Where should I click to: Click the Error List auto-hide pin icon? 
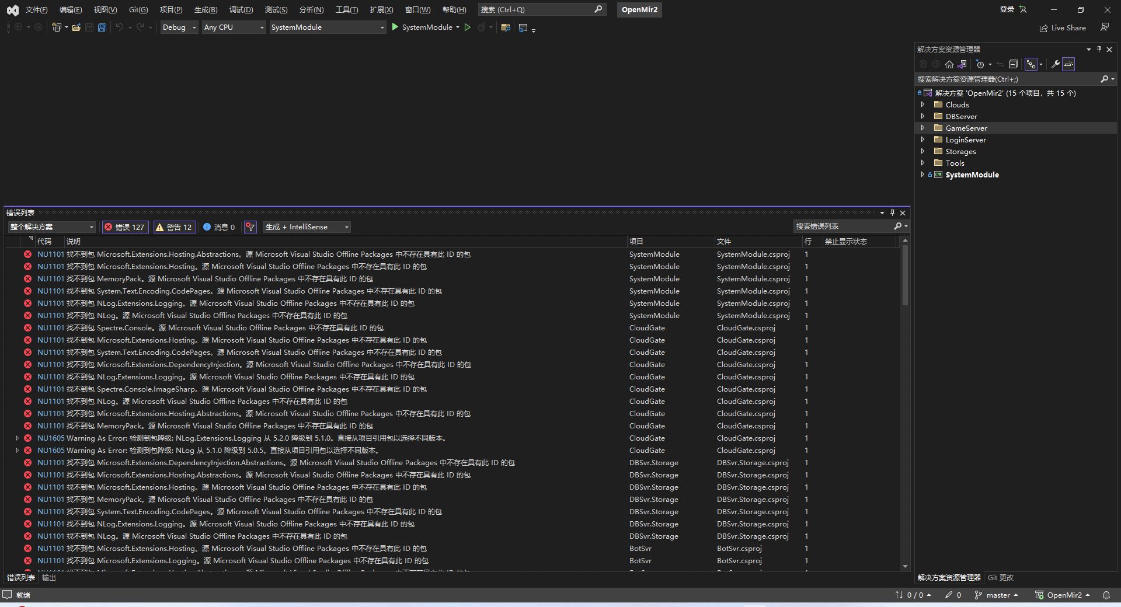click(892, 213)
